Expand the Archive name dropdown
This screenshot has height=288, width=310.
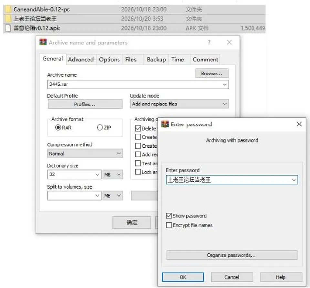click(x=225, y=84)
